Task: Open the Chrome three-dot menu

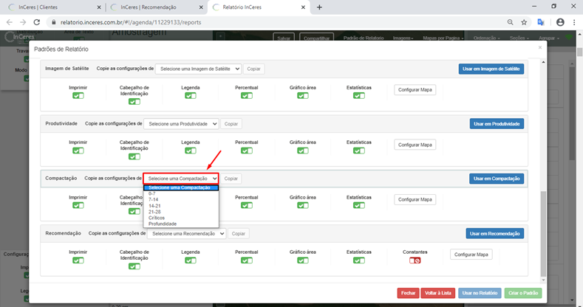Action: point(574,22)
